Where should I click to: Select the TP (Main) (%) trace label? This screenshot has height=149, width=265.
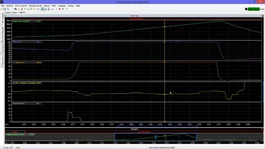click(x=19, y=62)
